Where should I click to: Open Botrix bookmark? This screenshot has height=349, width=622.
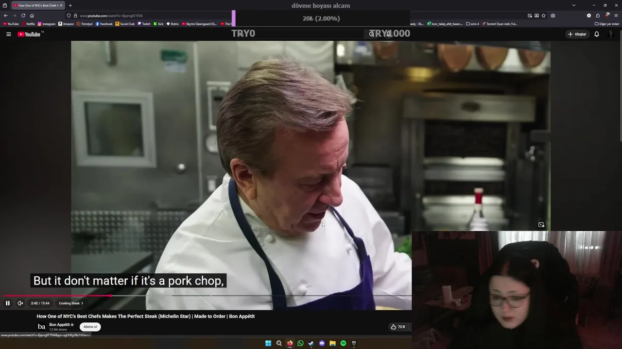tap(173, 24)
